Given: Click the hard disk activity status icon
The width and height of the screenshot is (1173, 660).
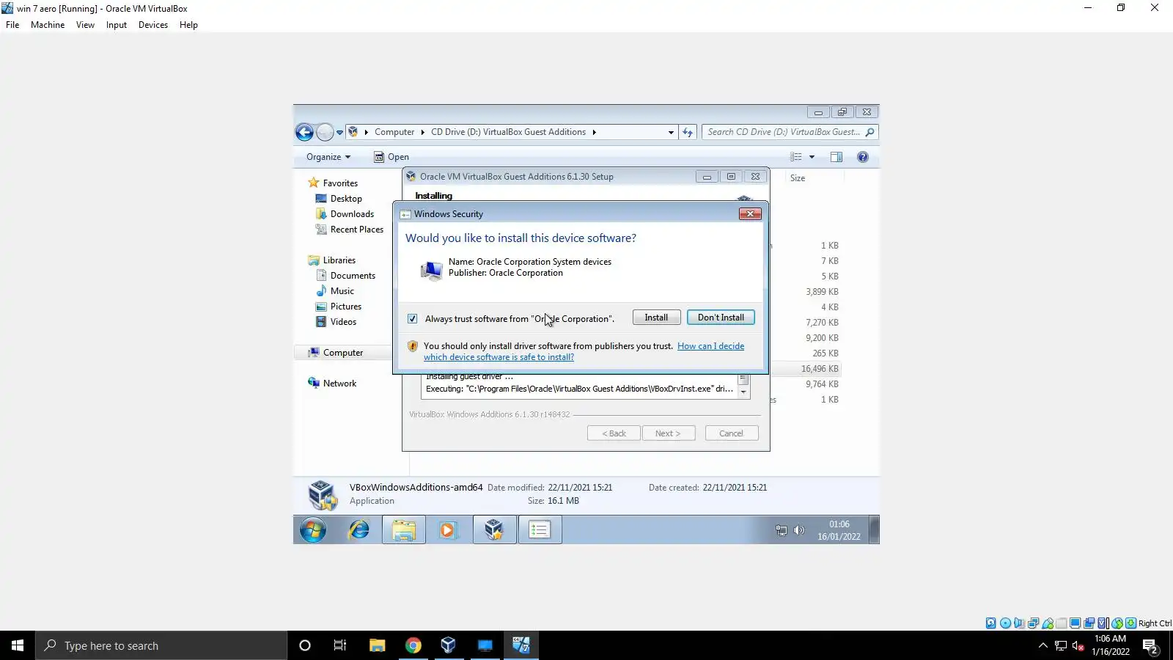Looking at the screenshot, I should coord(991,623).
